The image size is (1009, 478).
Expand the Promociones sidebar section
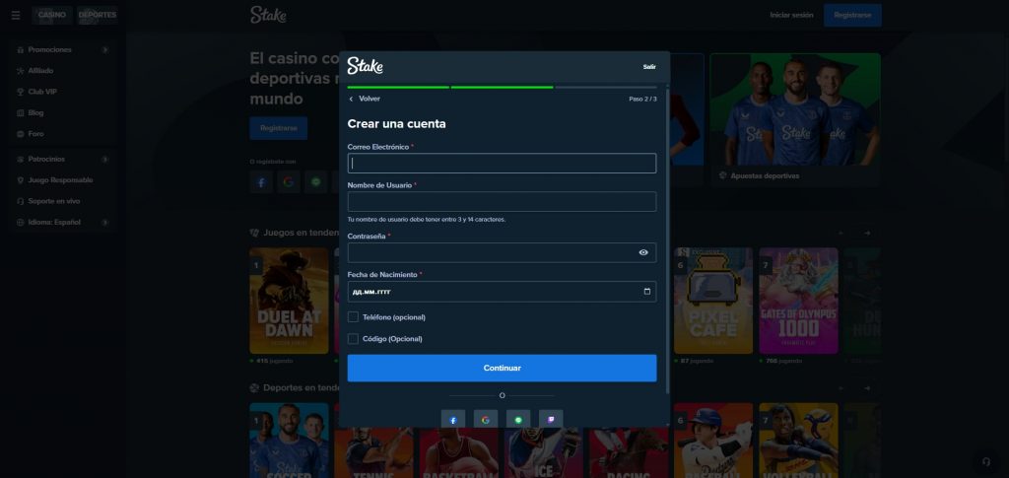coord(104,49)
